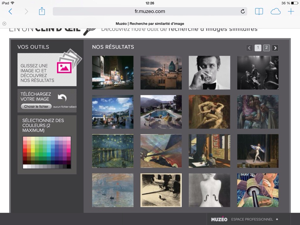
Task: Click the magnifying glass logo icon
Action: (90, 32)
